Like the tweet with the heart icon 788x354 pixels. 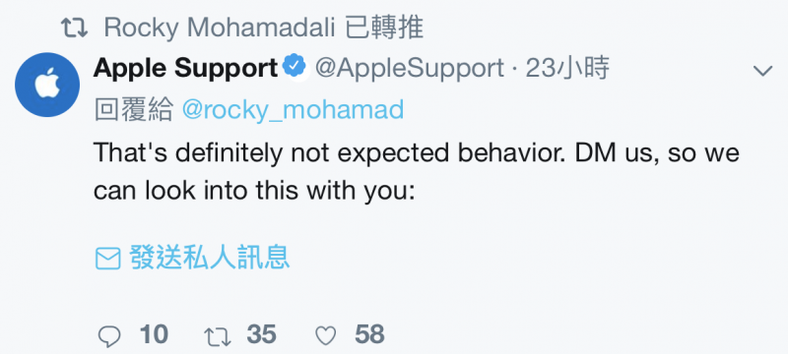[326, 336]
